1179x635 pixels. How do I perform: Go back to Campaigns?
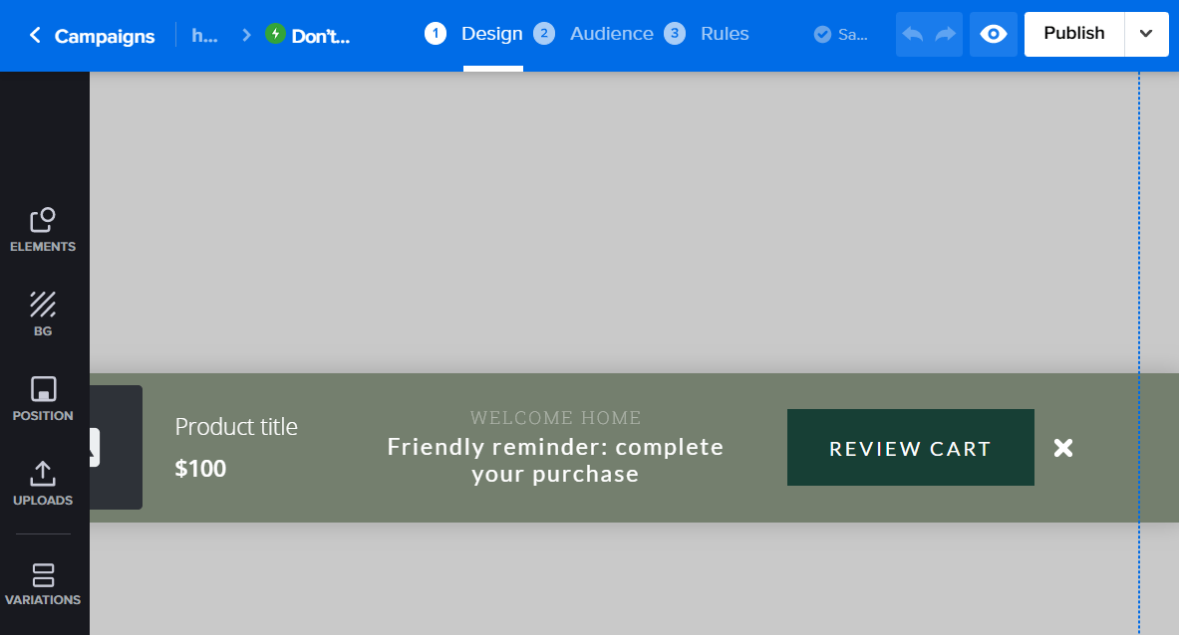[92, 36]
